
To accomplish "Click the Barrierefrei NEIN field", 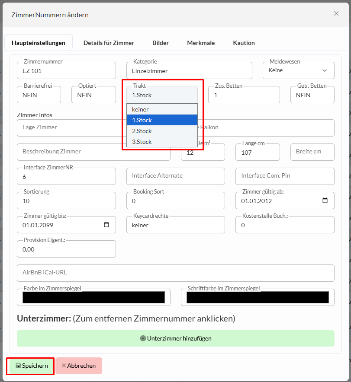I will 39,95.
